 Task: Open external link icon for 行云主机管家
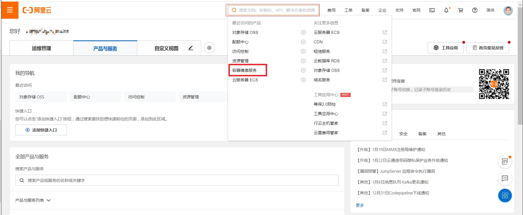point(385,123)
